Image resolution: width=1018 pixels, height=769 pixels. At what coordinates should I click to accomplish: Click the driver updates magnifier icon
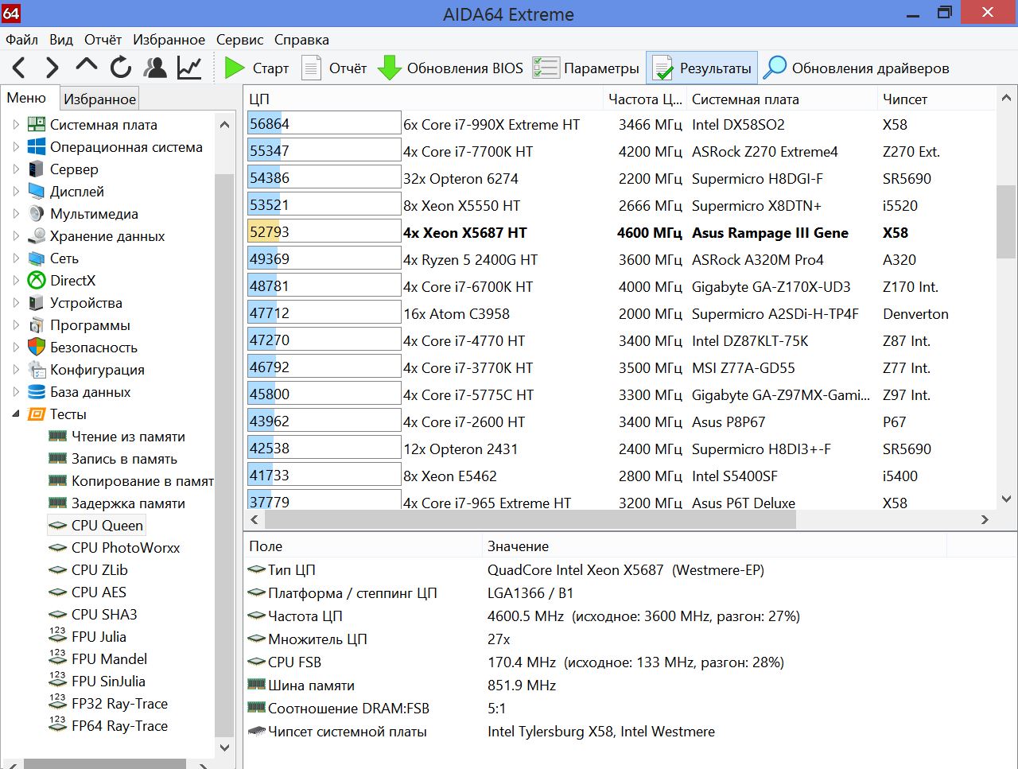pos(775,68)
